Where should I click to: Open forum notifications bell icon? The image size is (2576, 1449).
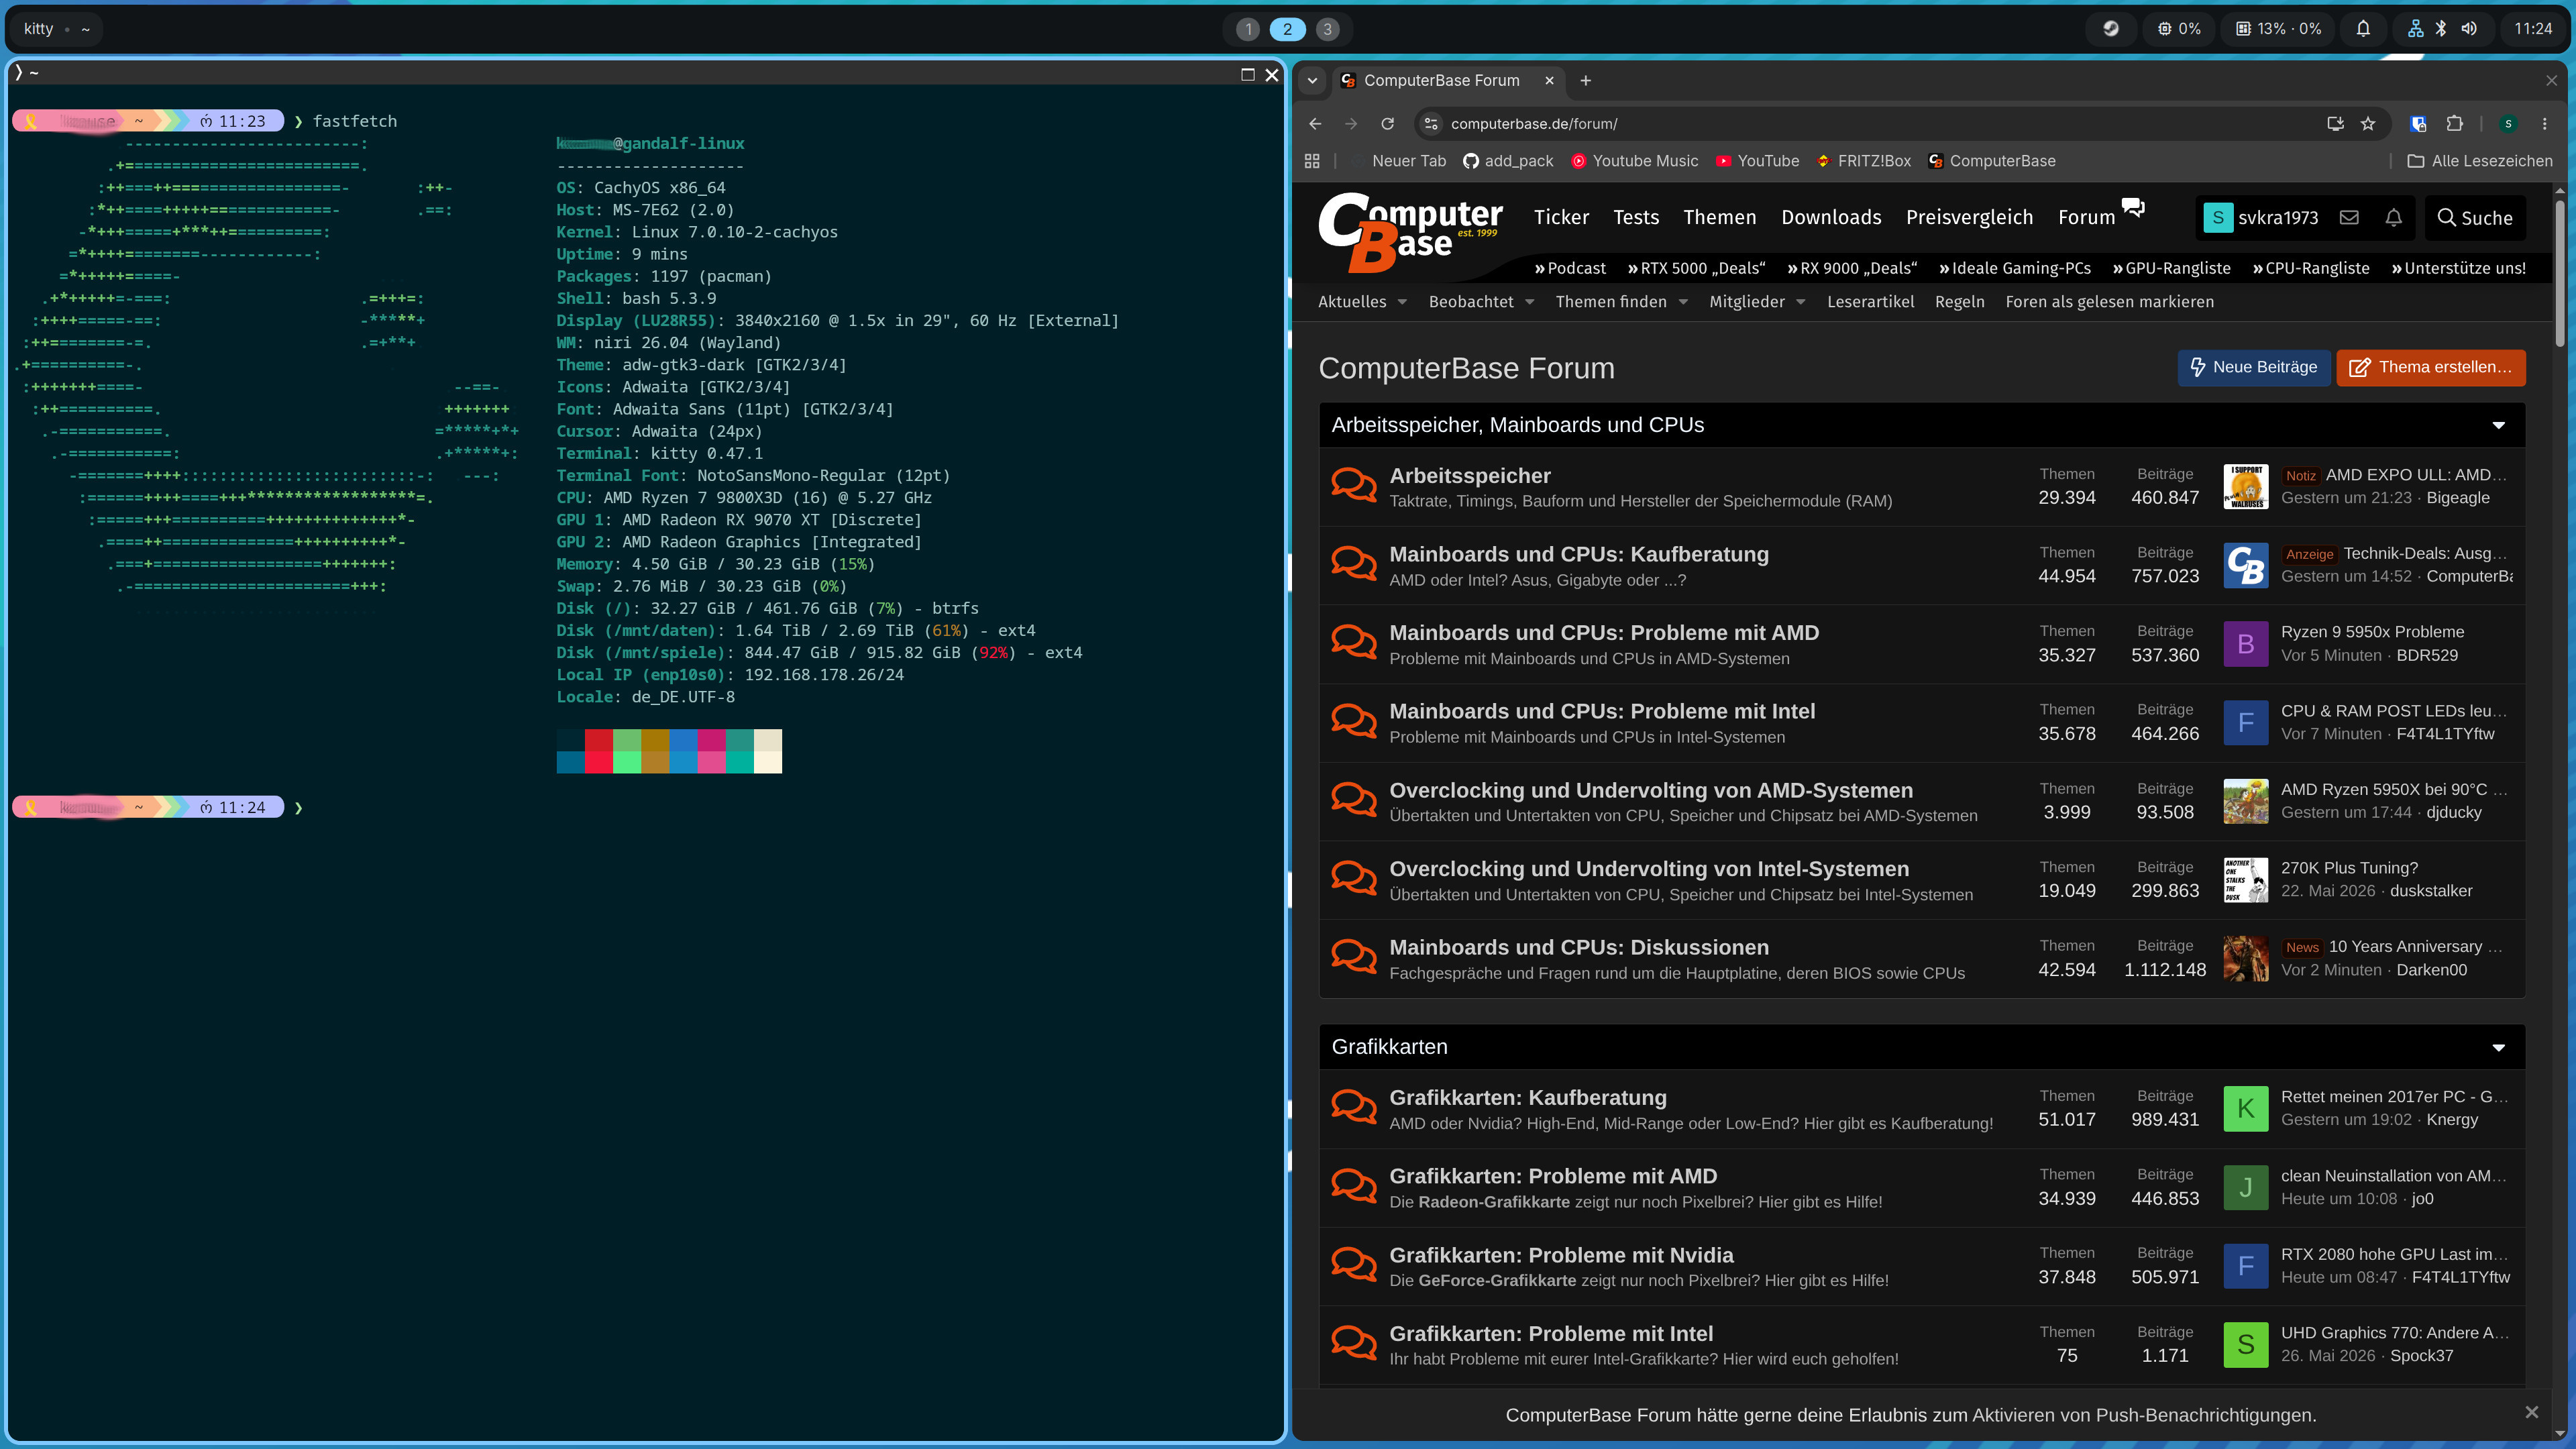point(2393,218)
